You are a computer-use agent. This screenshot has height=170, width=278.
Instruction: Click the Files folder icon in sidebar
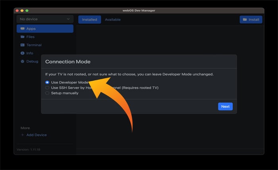pyautogui.click(x=22, y=37)
